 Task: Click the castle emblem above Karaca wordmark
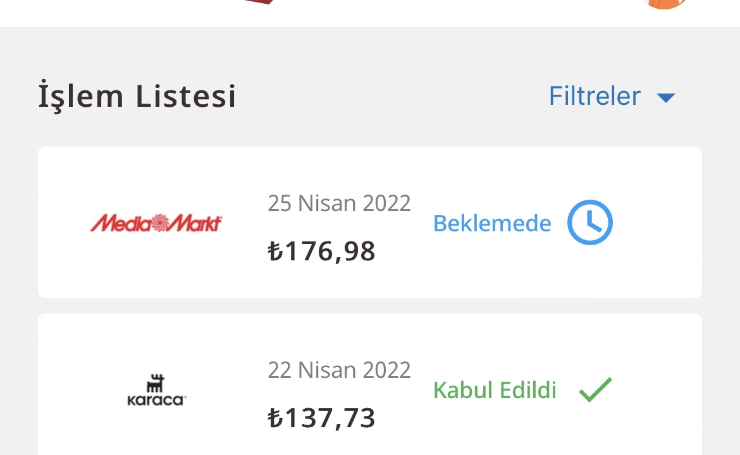(x=156, y=384)
